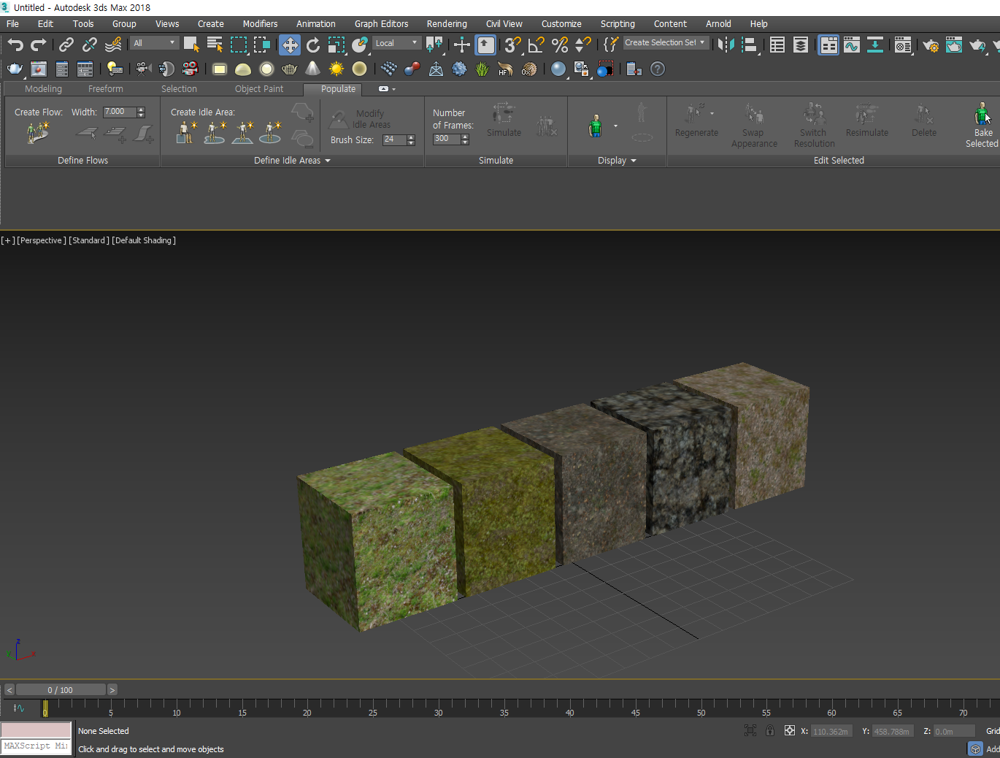1000x758 pixels.
Task: Click the 0 / 100 time slider
Action: 61,690
